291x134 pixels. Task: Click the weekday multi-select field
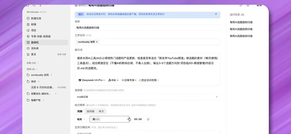pyautogui.click(x=109, y=119)
